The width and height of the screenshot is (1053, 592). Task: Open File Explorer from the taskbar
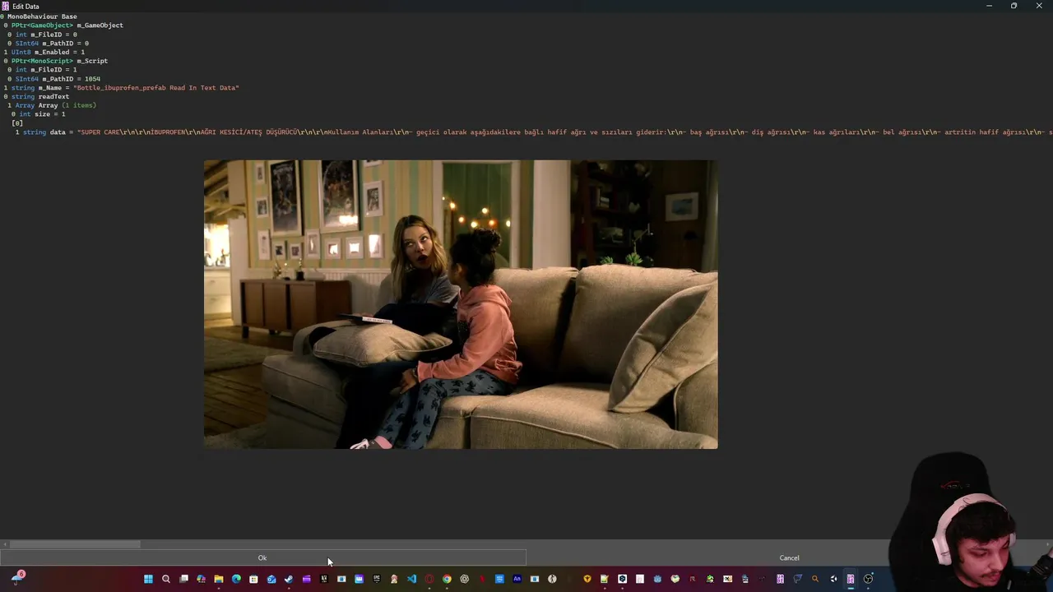tap(219, 579)
